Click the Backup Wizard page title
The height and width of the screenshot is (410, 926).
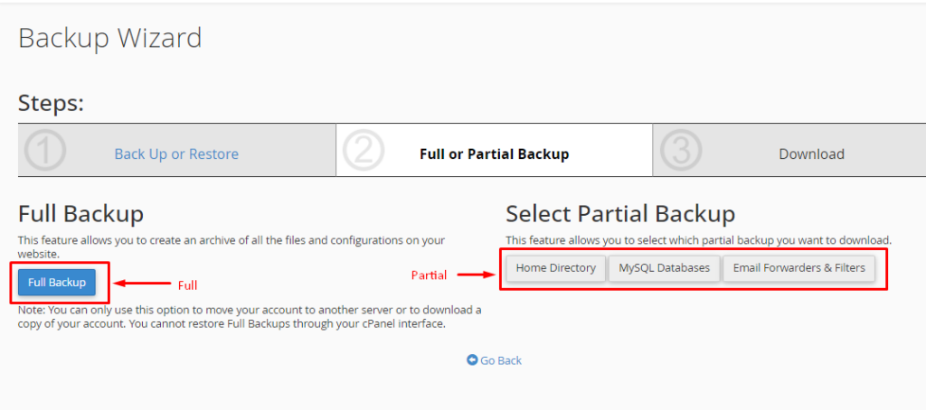click(110, 38)
